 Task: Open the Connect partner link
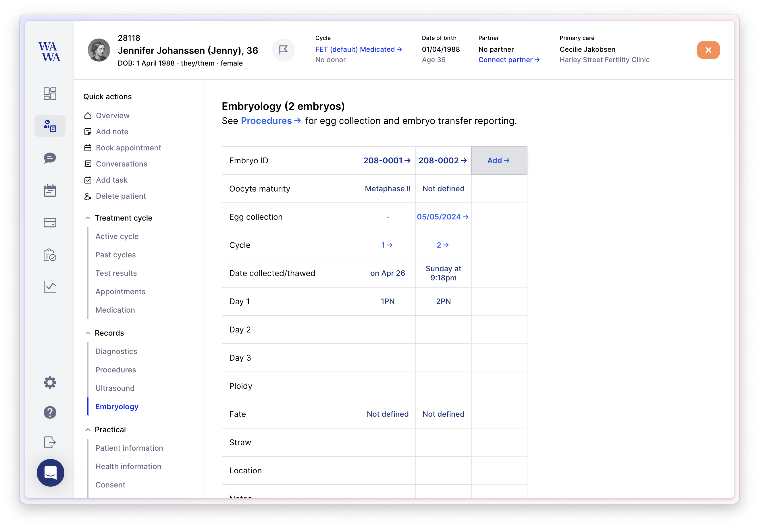[x=508, y=60]
